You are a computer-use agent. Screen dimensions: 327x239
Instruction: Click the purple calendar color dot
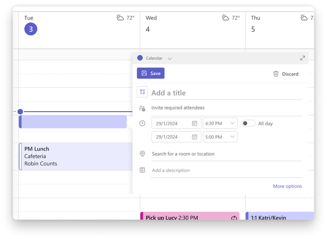[140, 58]
